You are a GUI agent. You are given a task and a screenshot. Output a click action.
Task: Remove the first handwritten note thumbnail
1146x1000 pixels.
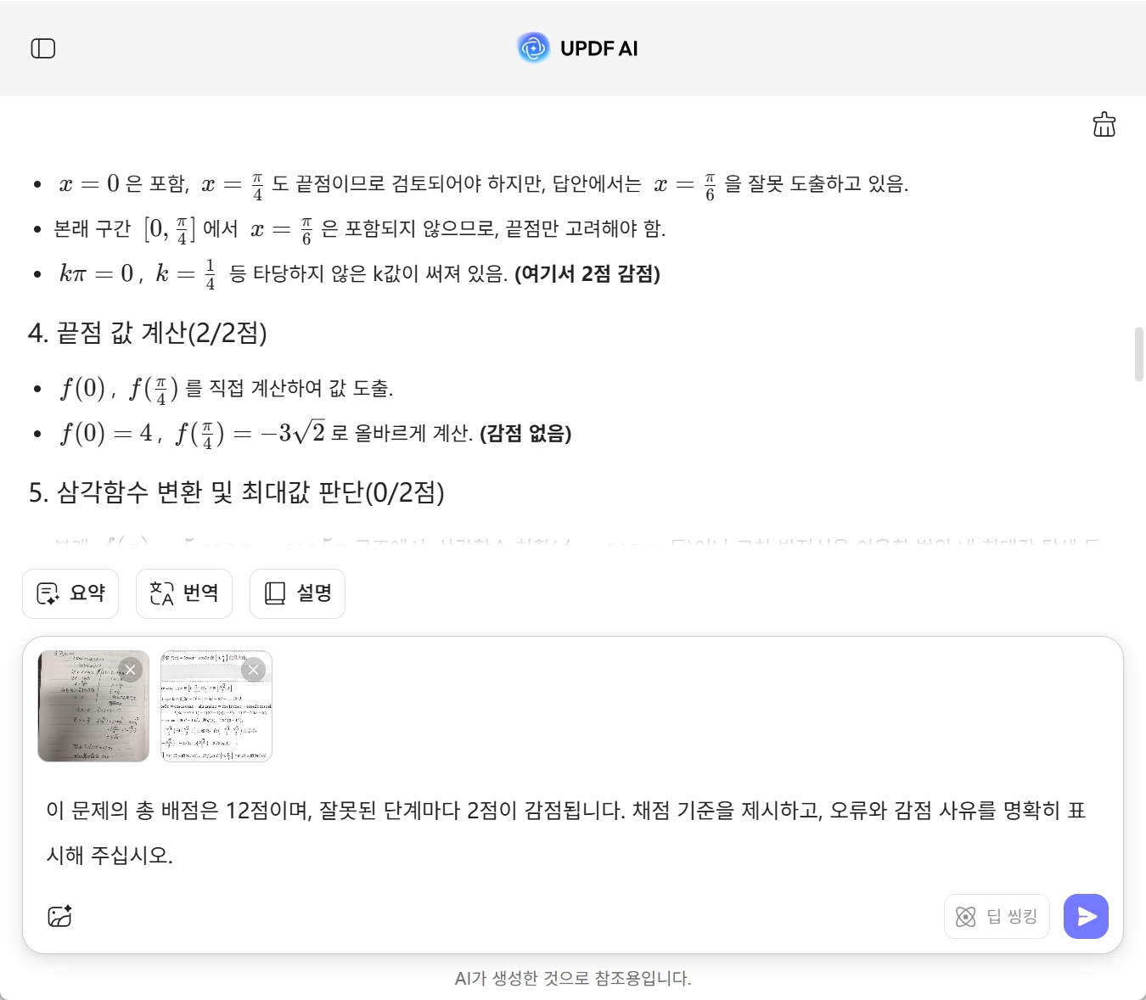point(131,670)
